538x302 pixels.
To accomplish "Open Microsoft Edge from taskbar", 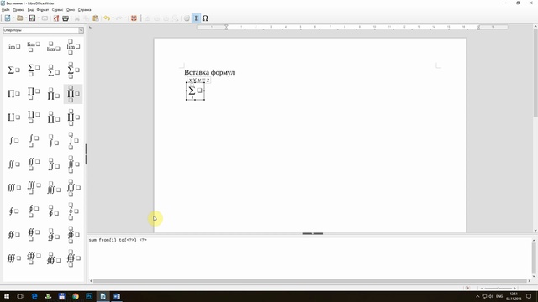I will point(34,296).
